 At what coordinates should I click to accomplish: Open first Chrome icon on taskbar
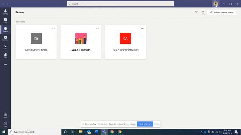[112, 132]
